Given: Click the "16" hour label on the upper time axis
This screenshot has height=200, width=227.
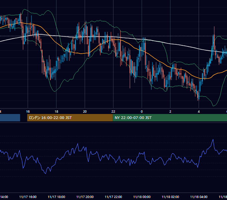Looking at the screenshot, I should point(28,112).
